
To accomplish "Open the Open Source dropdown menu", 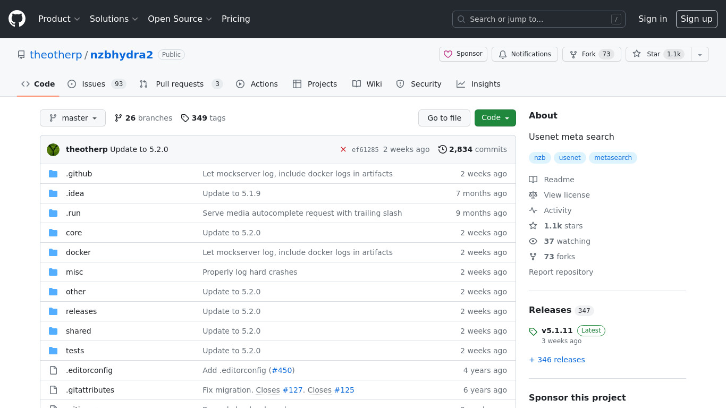I will 180,19.
